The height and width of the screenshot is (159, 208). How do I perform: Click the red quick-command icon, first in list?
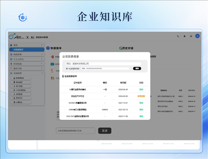pos(52,57)
